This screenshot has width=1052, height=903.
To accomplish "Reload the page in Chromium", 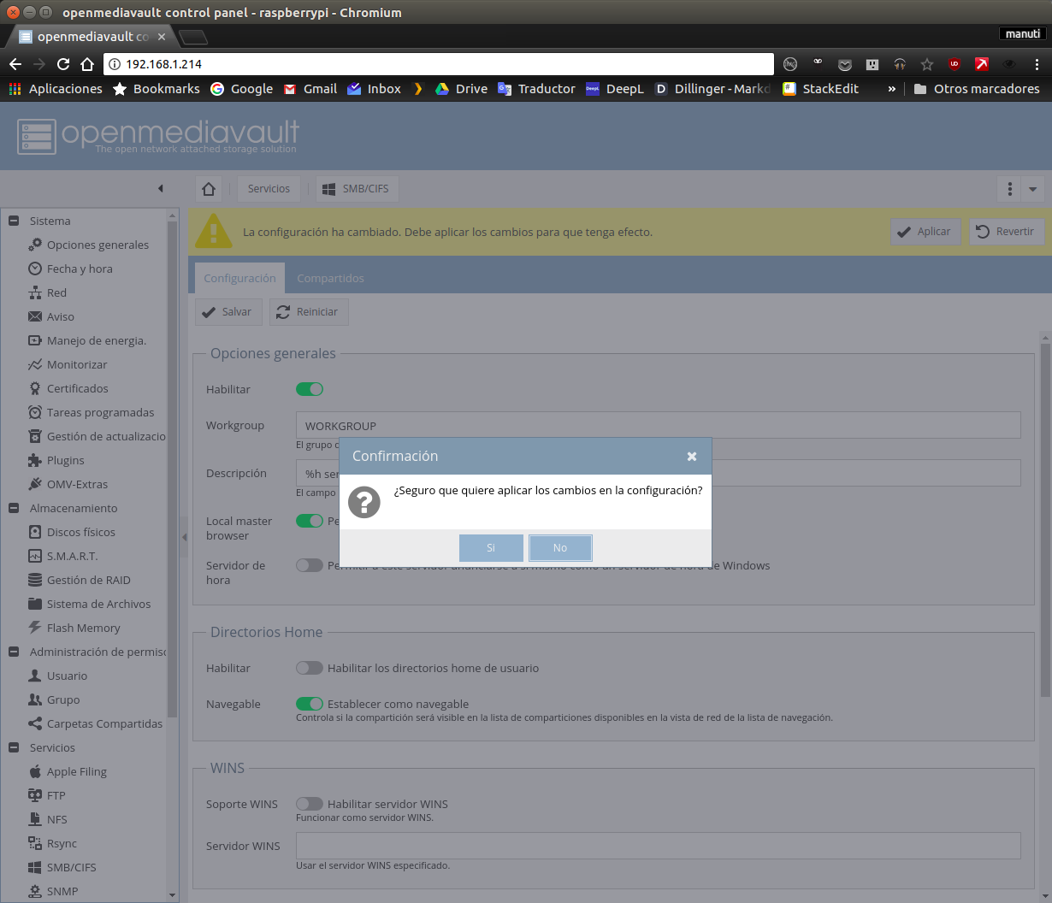I will pyautogui.click(x=63, y=64).
